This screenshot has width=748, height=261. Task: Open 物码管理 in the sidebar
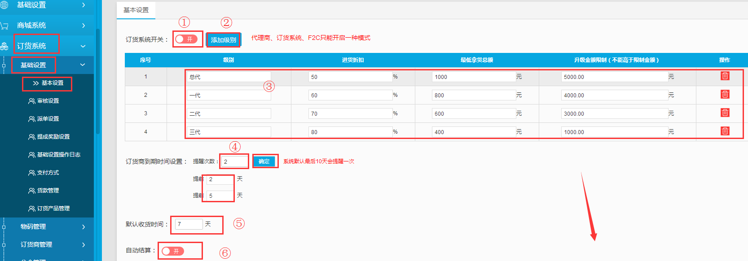33,226
